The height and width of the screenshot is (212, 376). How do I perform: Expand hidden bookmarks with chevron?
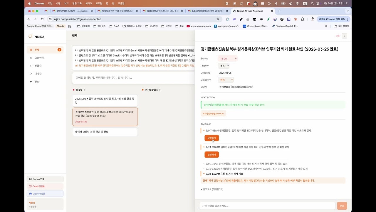point(326,26)
